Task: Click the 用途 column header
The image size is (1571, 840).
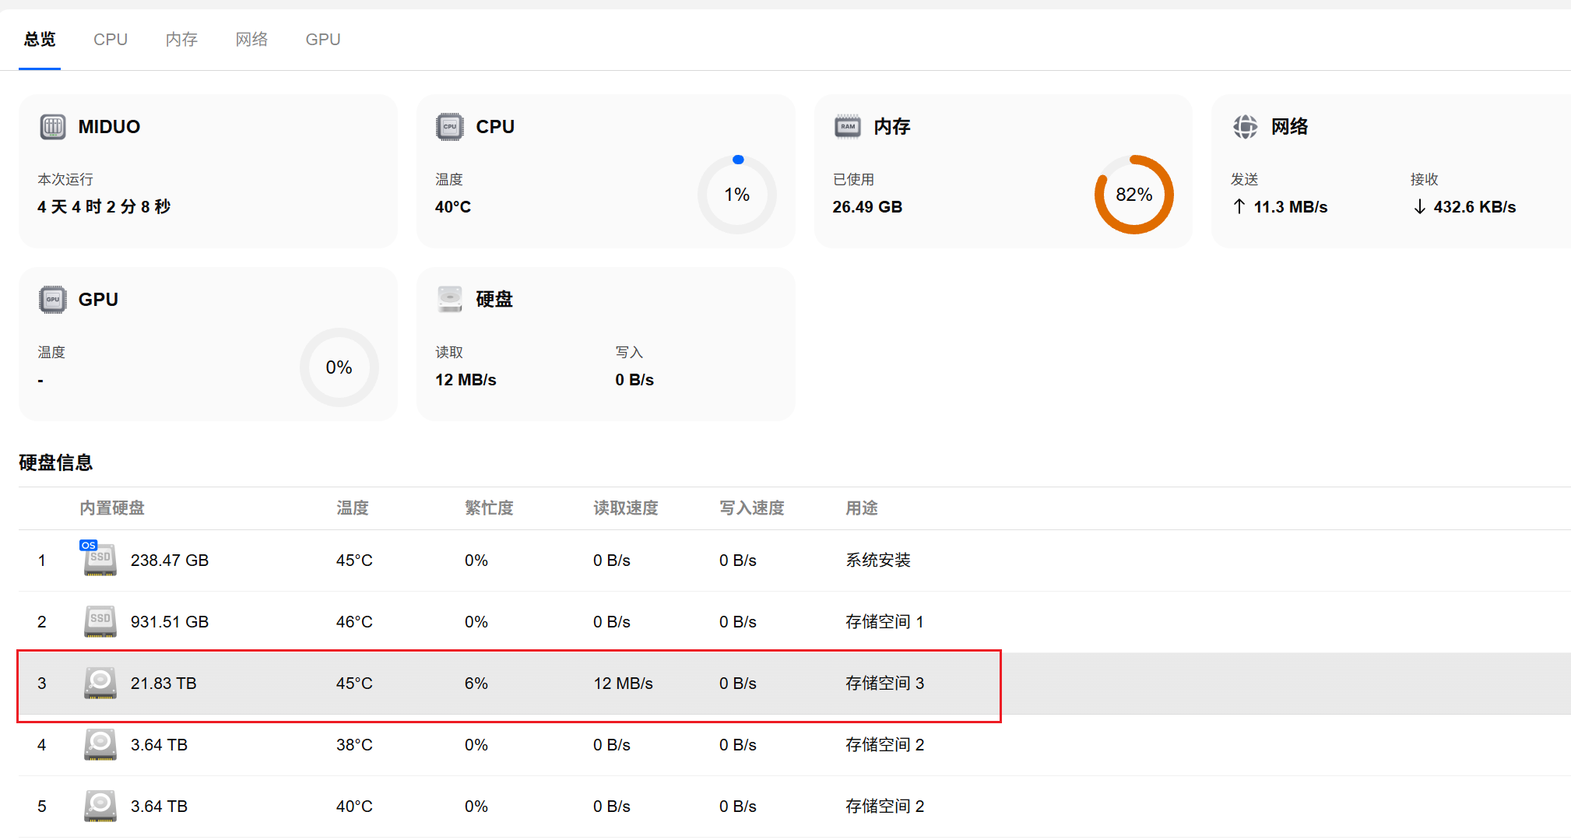Action: coord(862,508)
